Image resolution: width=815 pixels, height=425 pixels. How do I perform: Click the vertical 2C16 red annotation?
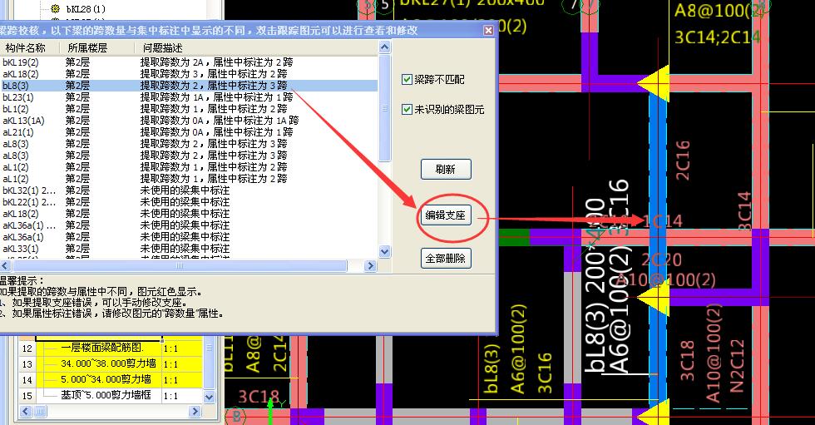coord(682,161)
